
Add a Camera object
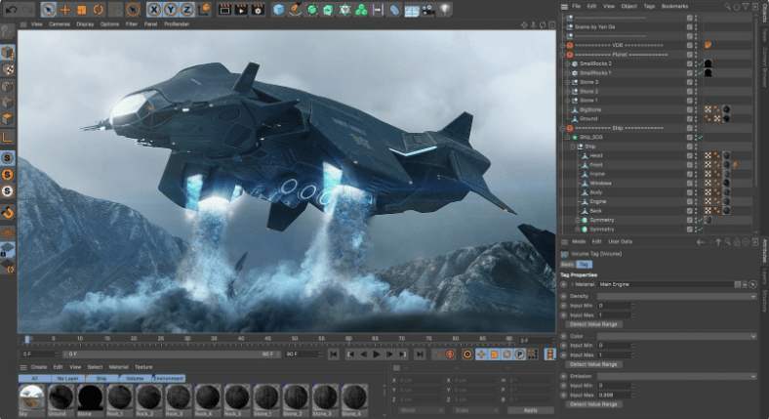(428, 10)
